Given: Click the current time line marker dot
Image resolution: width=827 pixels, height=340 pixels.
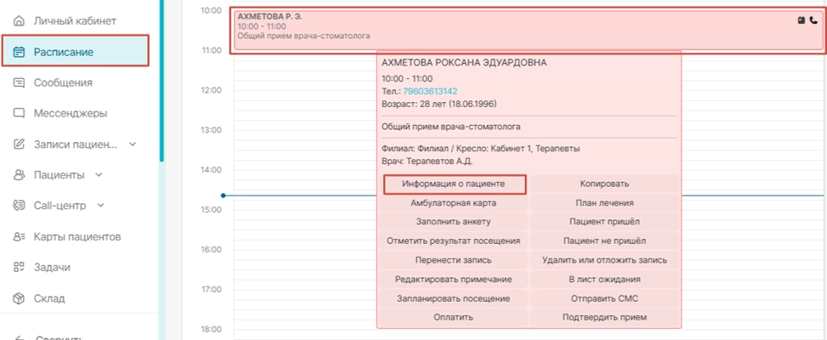Looking at the screenshot, I should 223,195.
